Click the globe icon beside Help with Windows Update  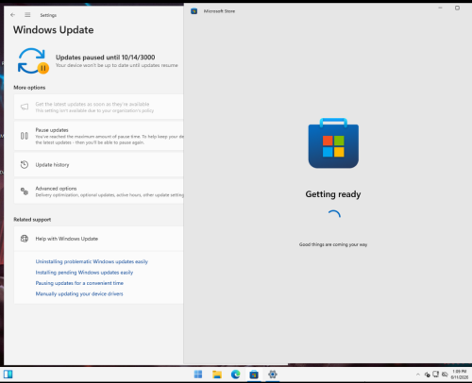(25, 239)
